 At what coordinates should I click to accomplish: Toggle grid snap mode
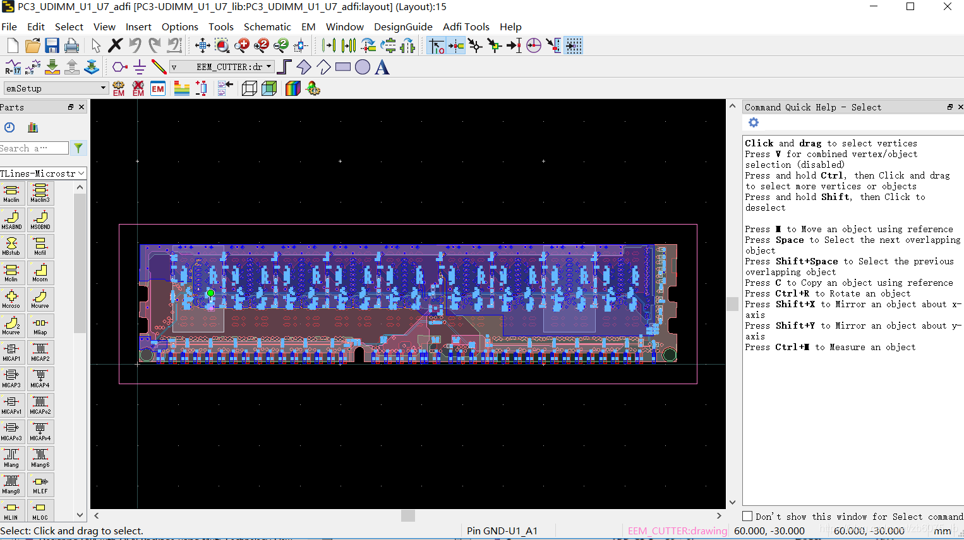(x=573, y=45)
